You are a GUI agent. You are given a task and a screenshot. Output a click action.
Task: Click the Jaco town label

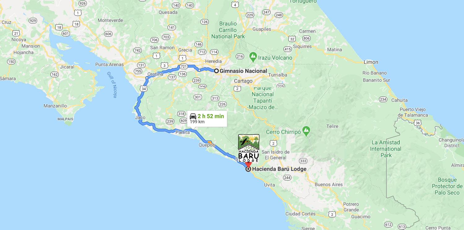(140, 118)
